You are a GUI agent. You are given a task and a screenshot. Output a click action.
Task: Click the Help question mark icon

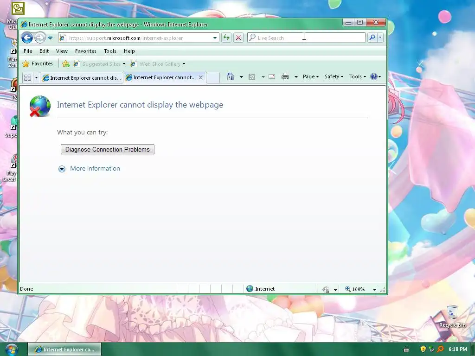point(374,76)
